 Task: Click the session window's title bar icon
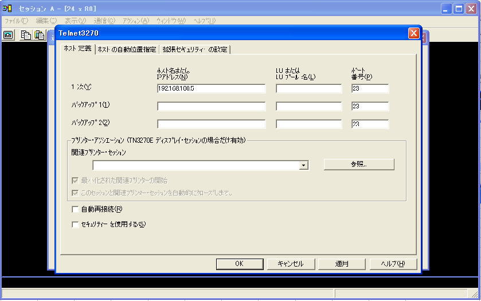(x=7, y=8)
